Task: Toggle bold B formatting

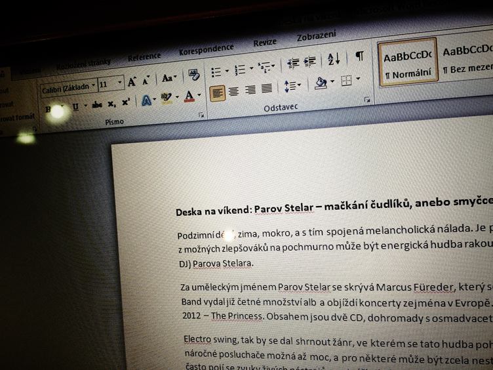Action: [48, 110]
